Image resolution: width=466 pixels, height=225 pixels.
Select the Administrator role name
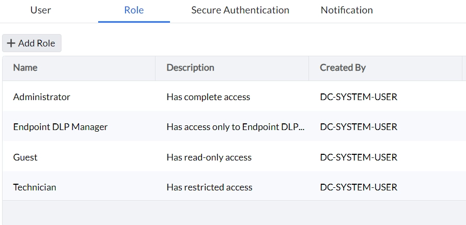42,97
